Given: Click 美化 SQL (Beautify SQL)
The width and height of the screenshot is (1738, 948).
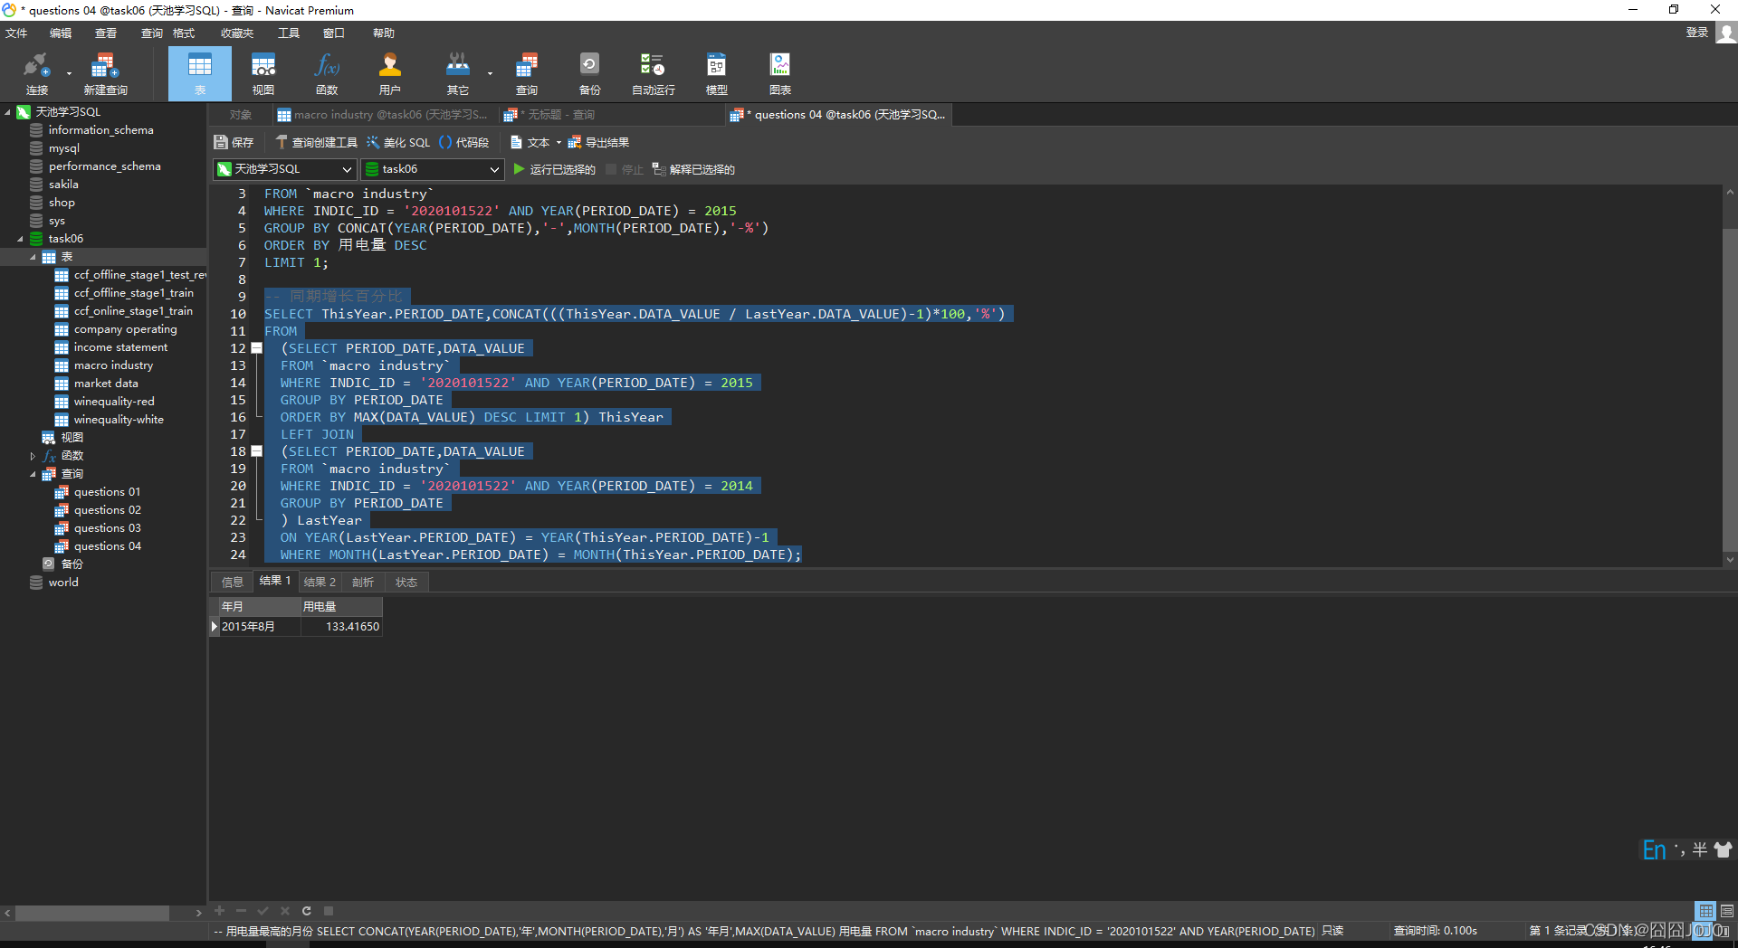Looking at the screenshot, I should click(398, 142).
